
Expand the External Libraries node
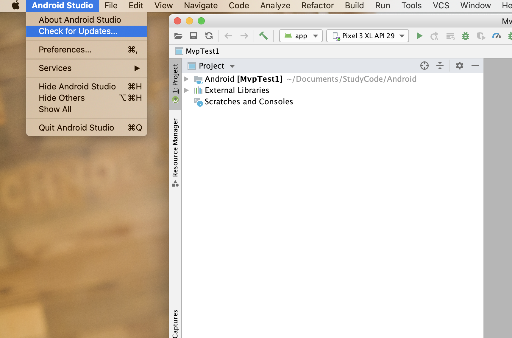186,90
